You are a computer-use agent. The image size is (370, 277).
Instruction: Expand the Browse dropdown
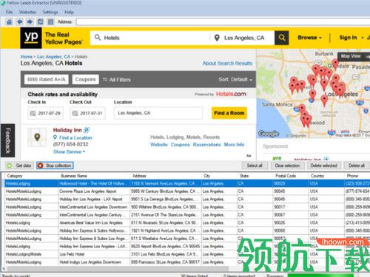click(x=309, y=38)
